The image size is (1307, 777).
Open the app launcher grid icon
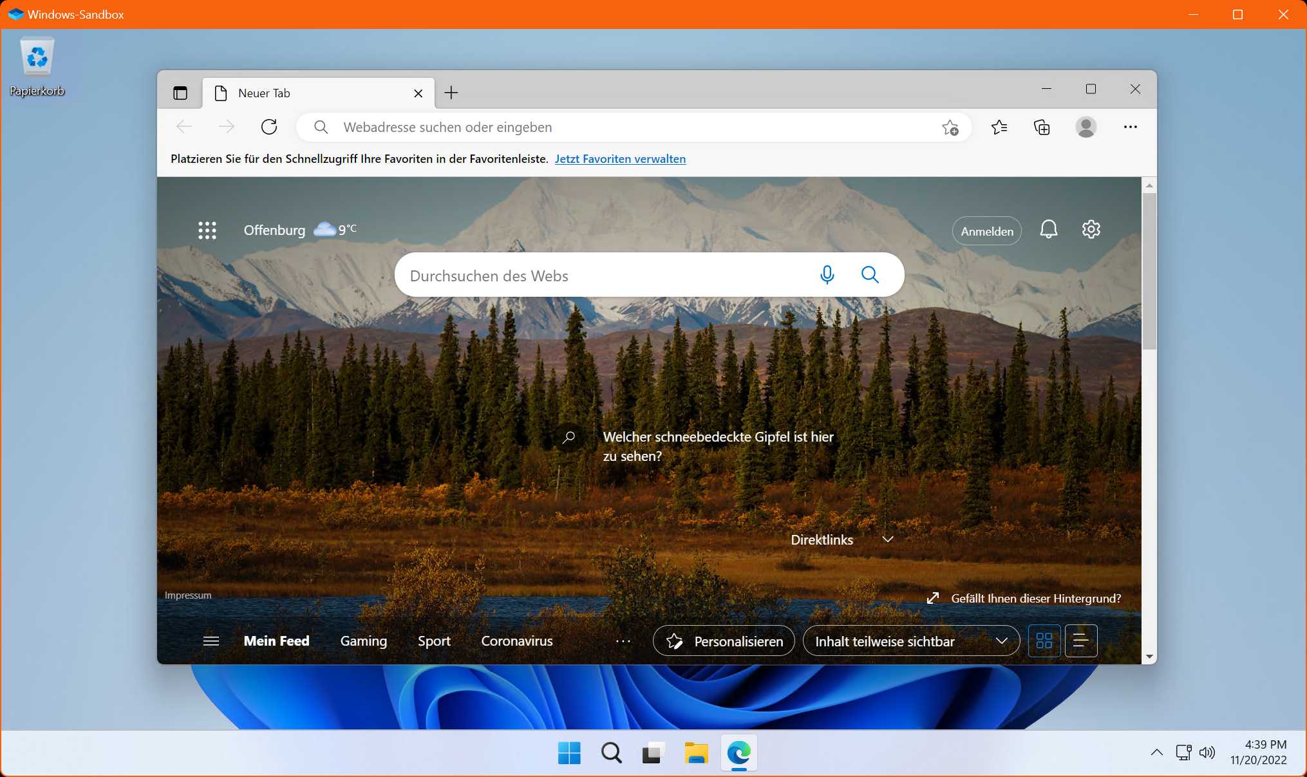pyautogui.click(x=207, y=230)
